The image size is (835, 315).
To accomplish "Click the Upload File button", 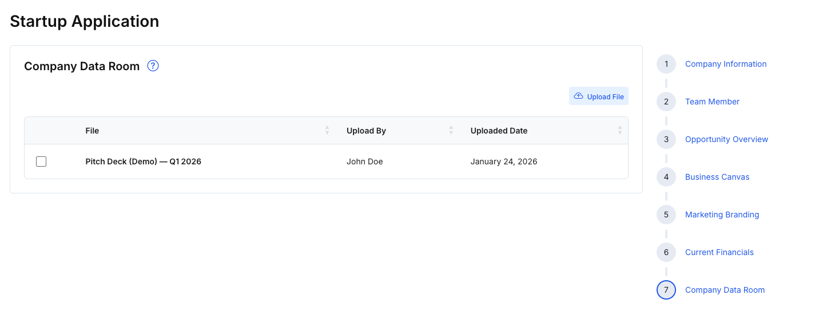I will click(x=598, y=96).
